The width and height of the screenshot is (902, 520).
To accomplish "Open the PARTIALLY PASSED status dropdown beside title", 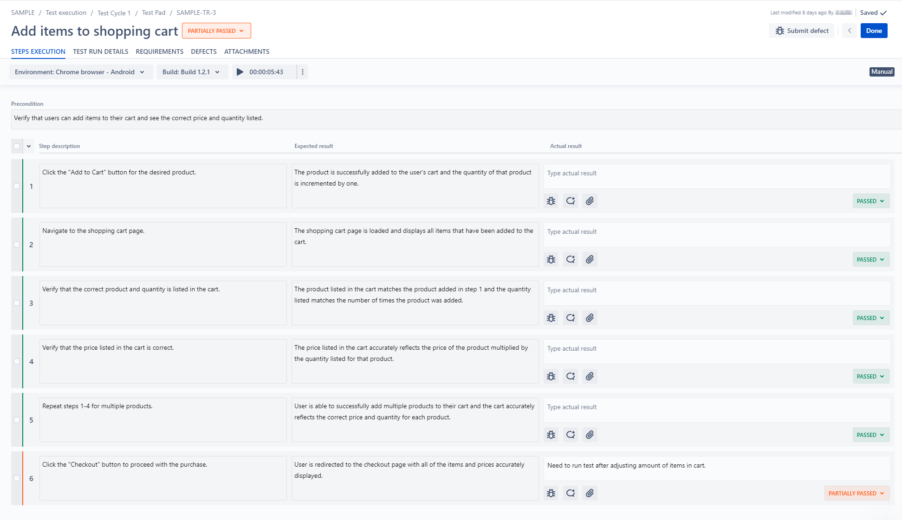I will point(216,31).
